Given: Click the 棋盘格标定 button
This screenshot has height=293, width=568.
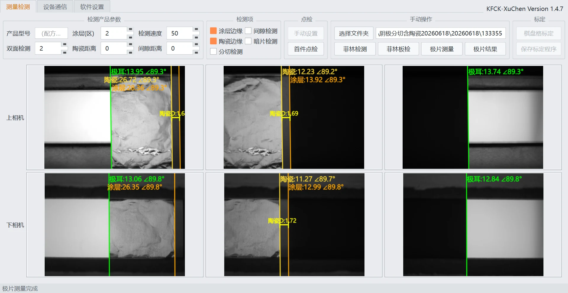Looking at the screenshot, I should coord(539,33).
